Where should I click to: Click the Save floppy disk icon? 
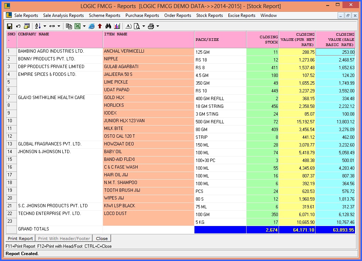coord(10,26)
